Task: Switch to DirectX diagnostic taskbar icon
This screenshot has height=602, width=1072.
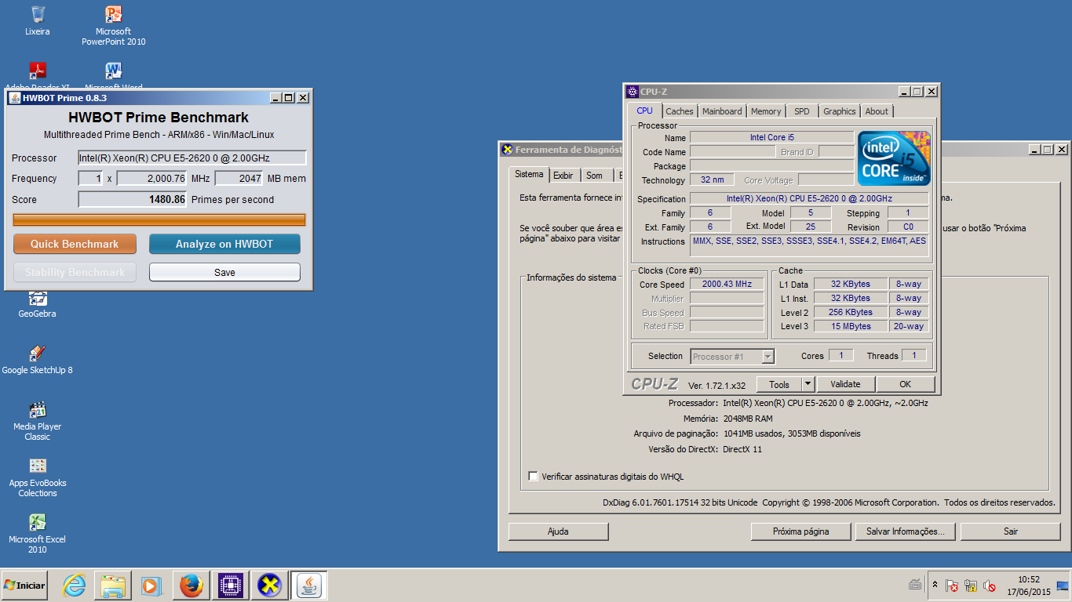Action: 269,586
